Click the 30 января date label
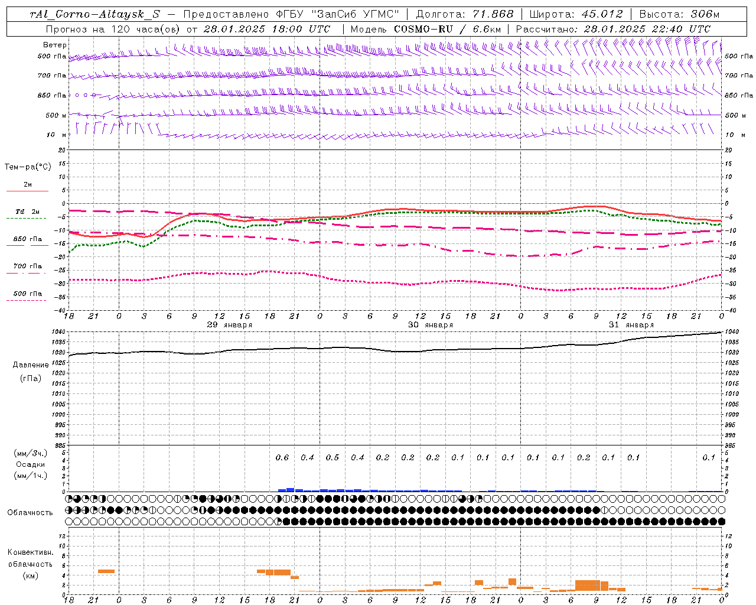The image size is (756, 605). tap(431, 325)
